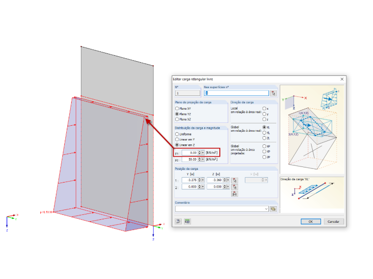Choose the Linear em Y distribution
The width and height of the screenshot is (373, 279).
click(x=177, y=139)
